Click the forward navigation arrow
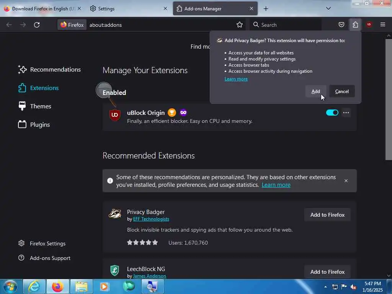The height and width of the screenshot is (294, 392). [23, 25]
